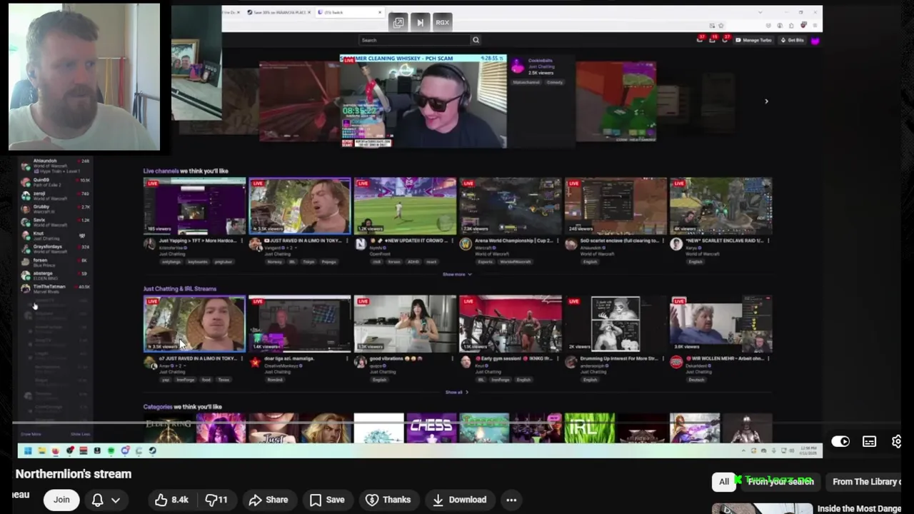Open Drumming Up Interest stream thumbnail

tap(616, 323)
